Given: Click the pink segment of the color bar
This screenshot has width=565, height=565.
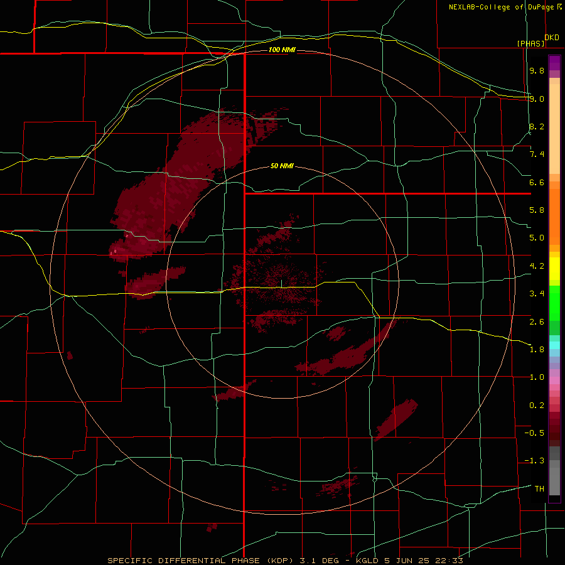Looking at the screenshot, I should pos(554,380).
